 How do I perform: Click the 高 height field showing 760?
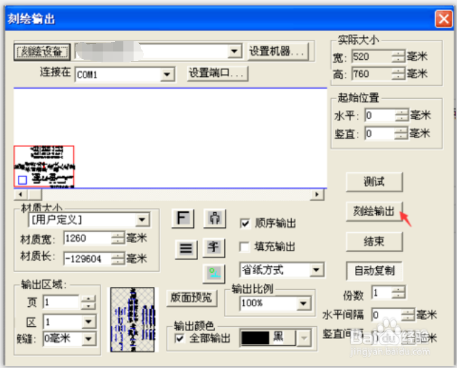[371, 73]
